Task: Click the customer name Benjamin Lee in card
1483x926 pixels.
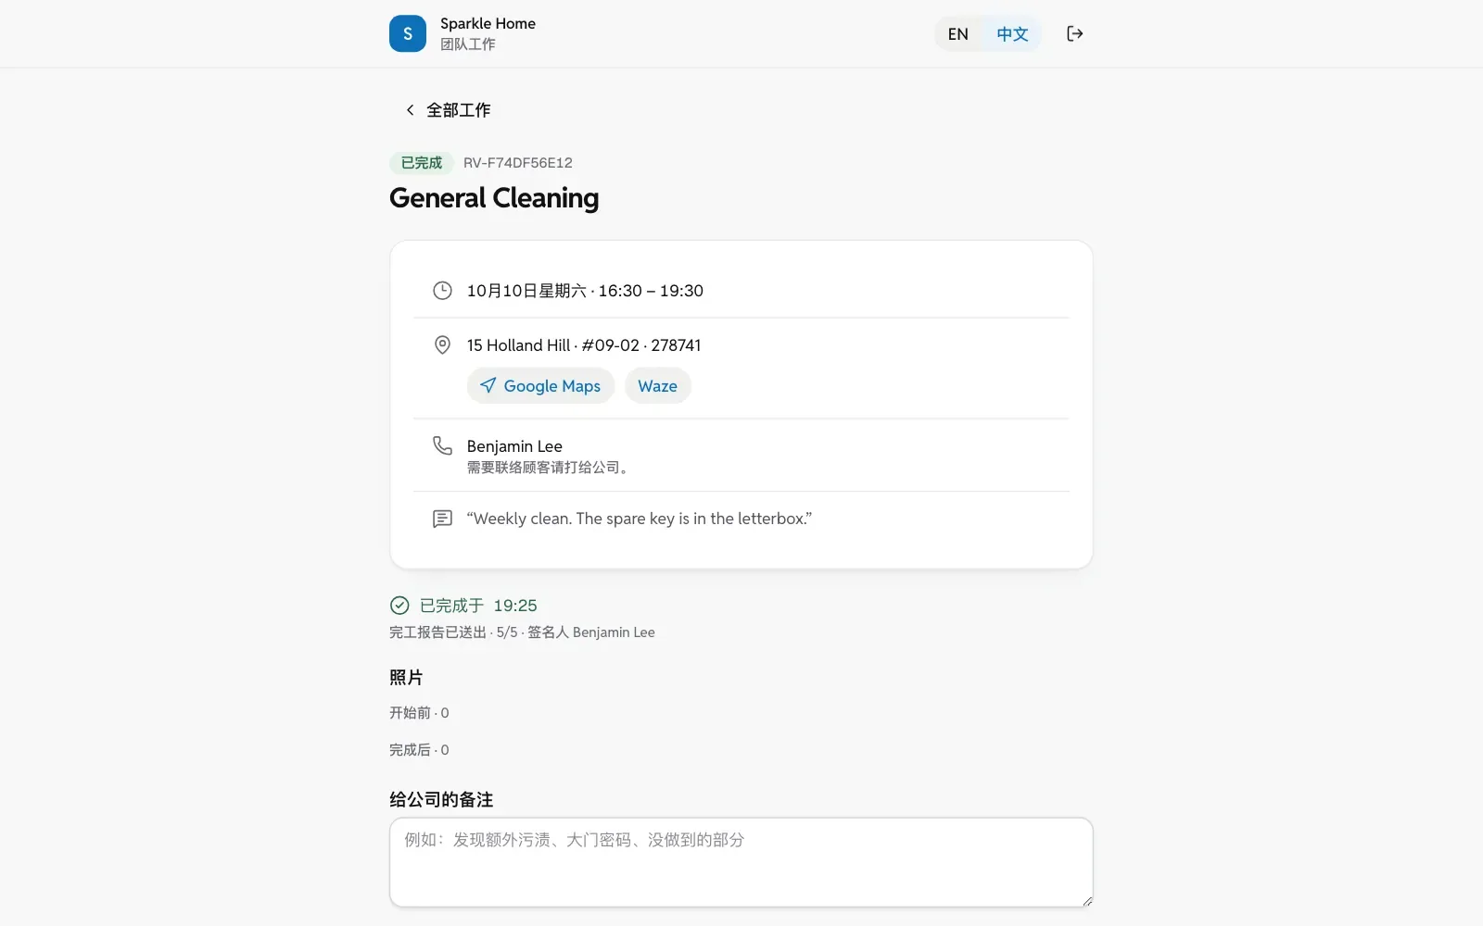Action: 514,446
